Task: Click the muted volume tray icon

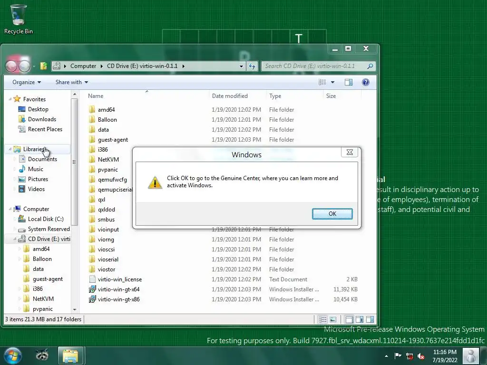Action: coord(421,356)
